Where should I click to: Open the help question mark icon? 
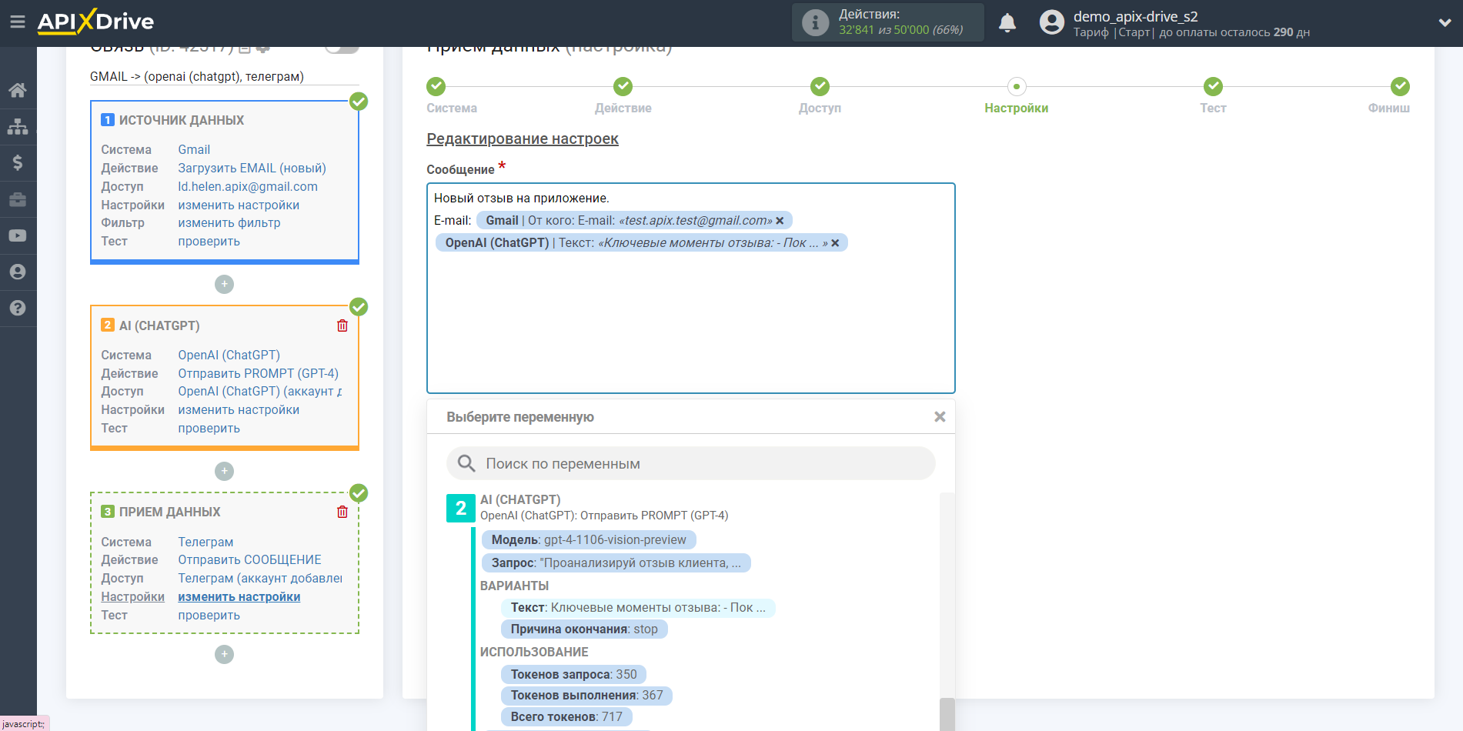[18, 308]
